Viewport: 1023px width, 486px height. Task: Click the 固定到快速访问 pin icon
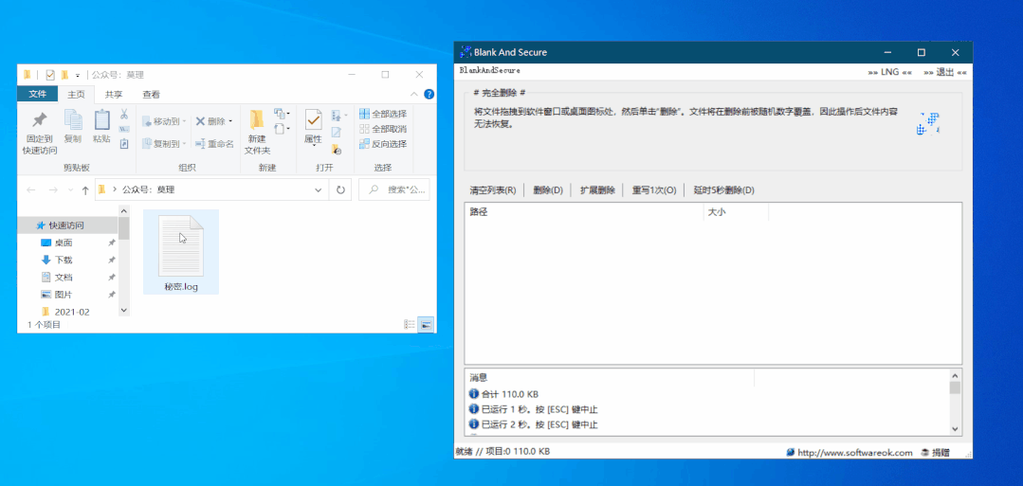click(39, 120)
